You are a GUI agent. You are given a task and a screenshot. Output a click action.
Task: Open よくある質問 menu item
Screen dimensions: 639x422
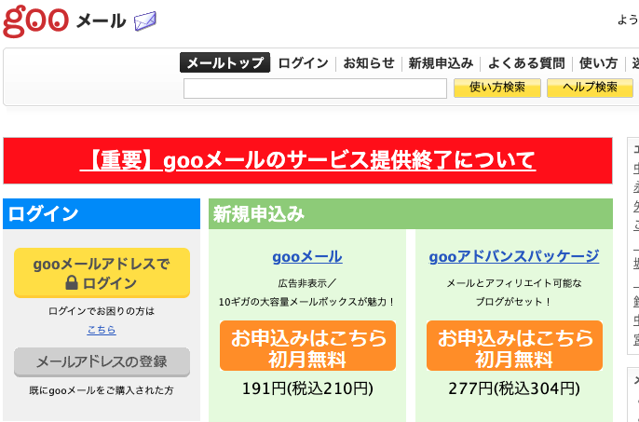coord(526,63)
